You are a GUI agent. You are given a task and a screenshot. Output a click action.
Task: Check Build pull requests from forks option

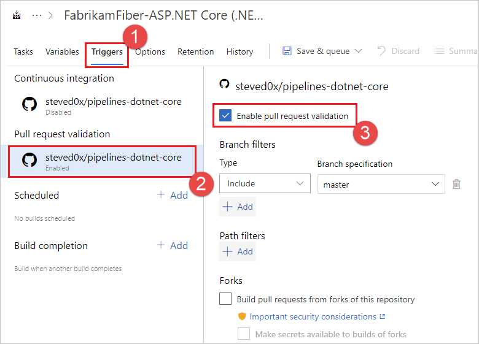(226, 299)
